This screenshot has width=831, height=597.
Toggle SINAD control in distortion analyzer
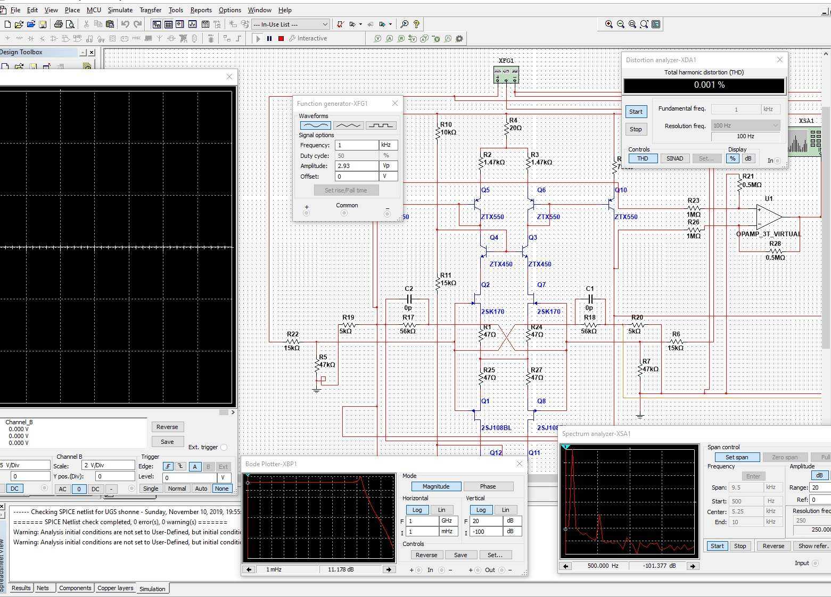(x=674, y=158)
